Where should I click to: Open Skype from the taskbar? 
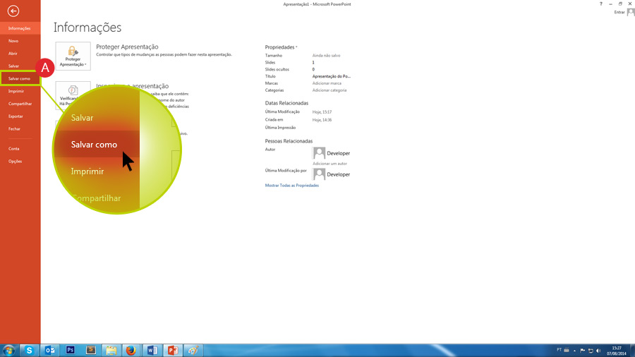point(29,350)
